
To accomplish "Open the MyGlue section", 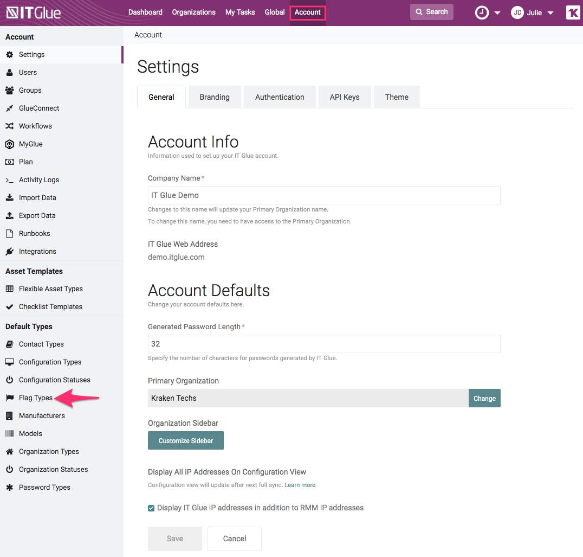I will [x=31, y=144].
